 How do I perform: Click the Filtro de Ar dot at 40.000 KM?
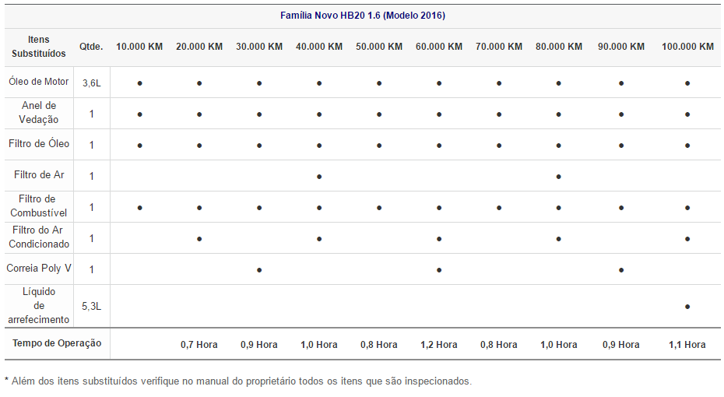pos(319,177)
